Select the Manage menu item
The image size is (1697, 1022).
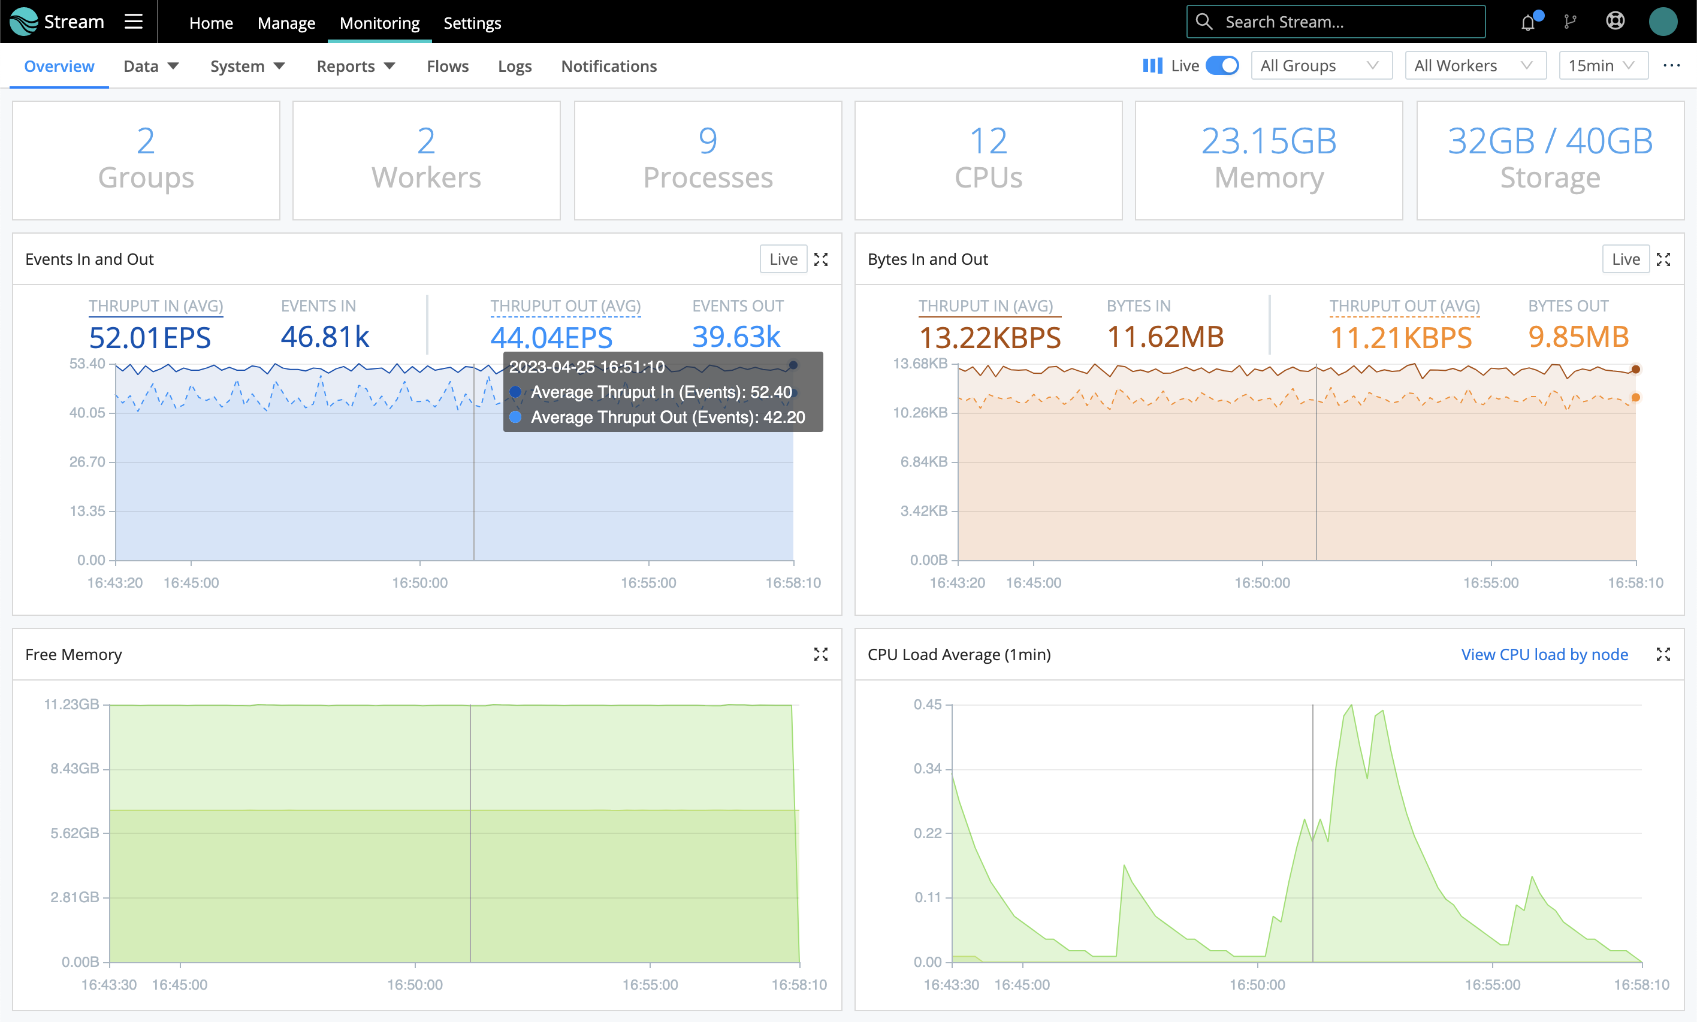point(286,23)
